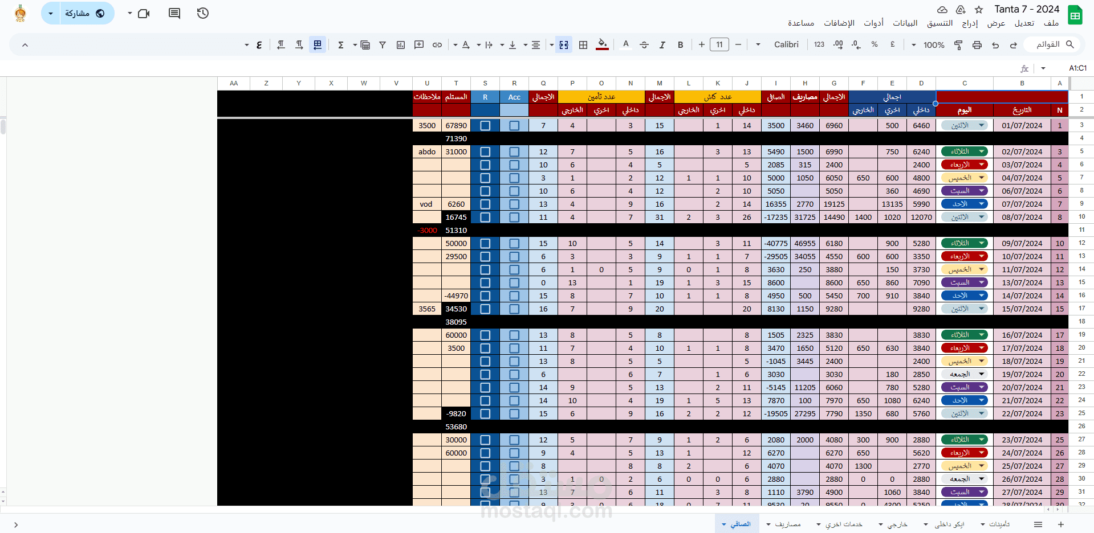Tick Acc checkbox in 02/07/2024 row

pyautogui.click(x=514, y=151)
